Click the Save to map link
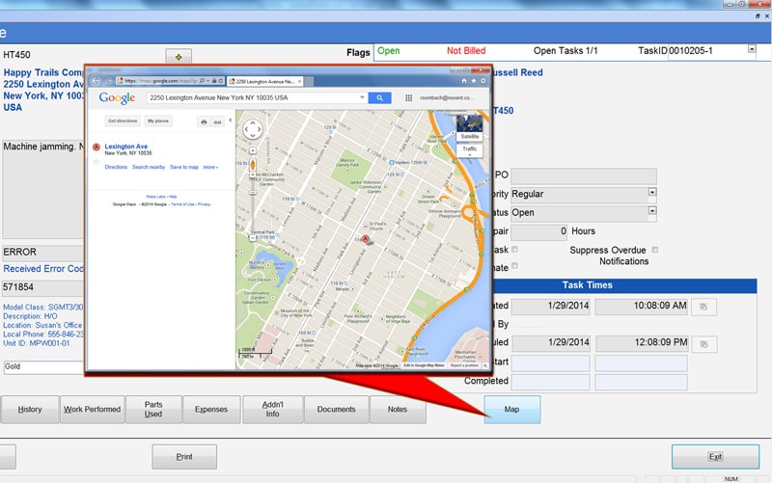Image resolution: width=772 pixels, height=483 pixels. coord(184,167)
